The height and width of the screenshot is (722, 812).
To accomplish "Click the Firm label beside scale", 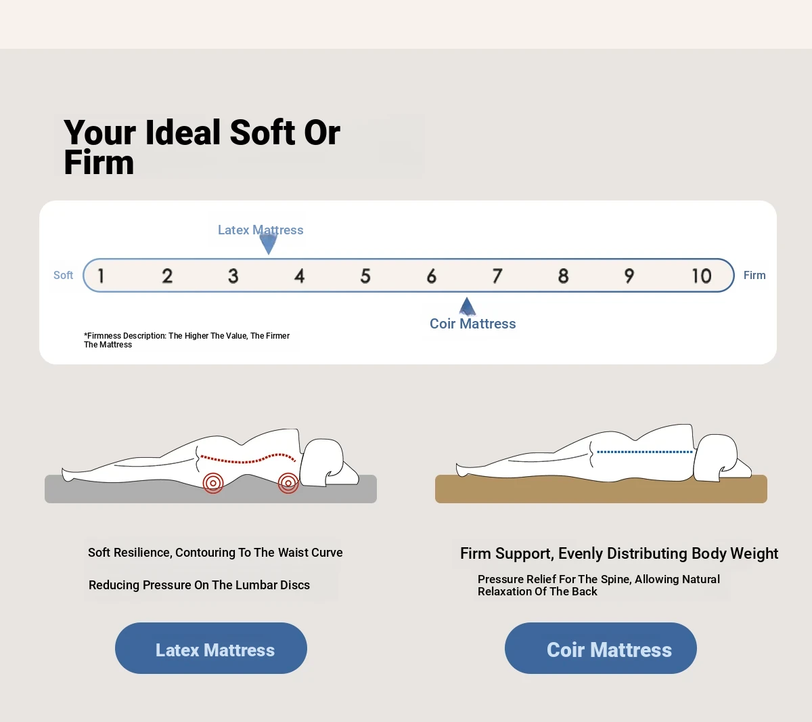I will pyautogui.click(x=754, y=276).
